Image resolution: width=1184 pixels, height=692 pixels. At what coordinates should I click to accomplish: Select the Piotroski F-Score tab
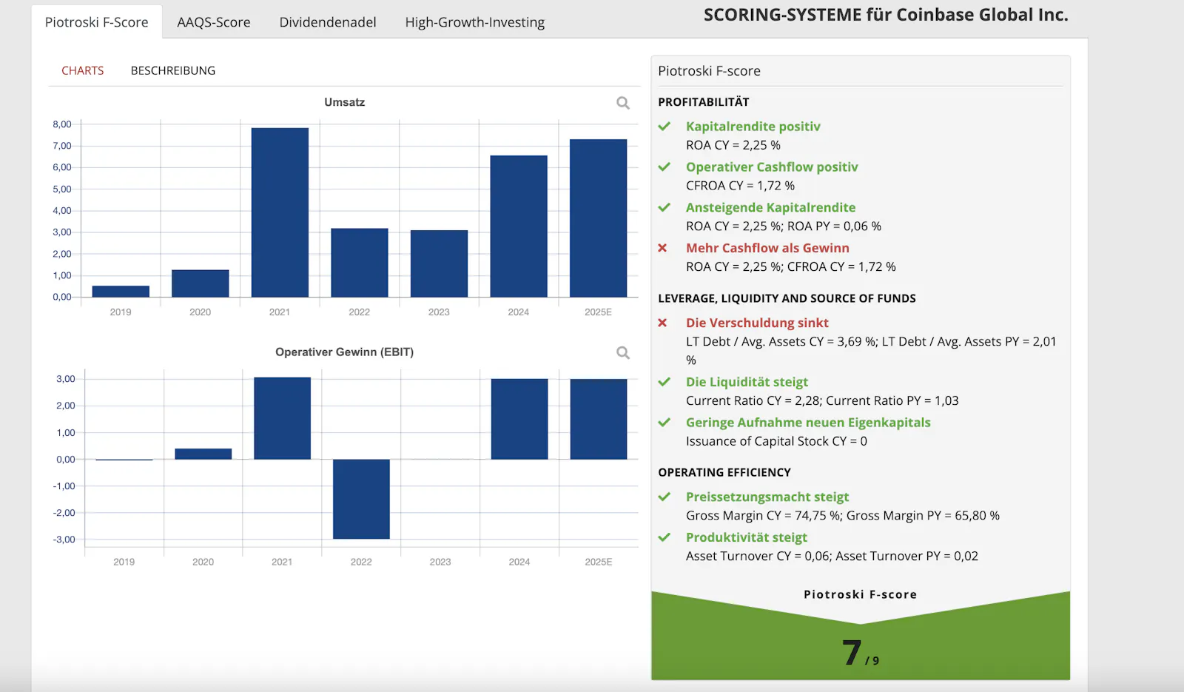pos(97,22)
